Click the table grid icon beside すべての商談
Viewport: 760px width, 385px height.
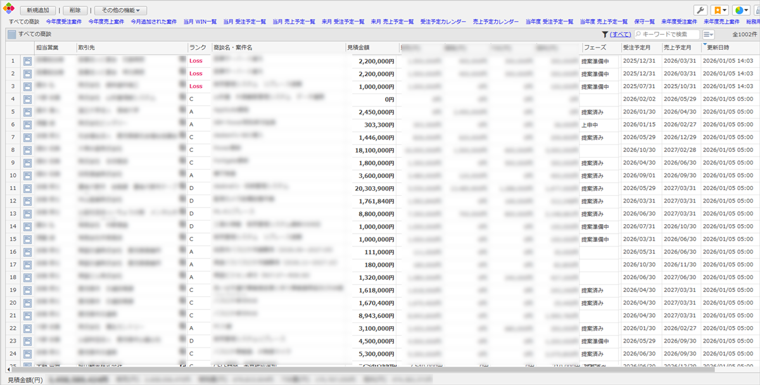click(11, 34)
